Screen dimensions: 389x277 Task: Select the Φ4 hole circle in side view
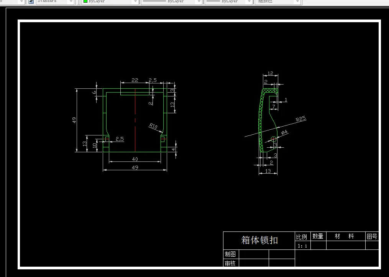[x=273, y=139]
